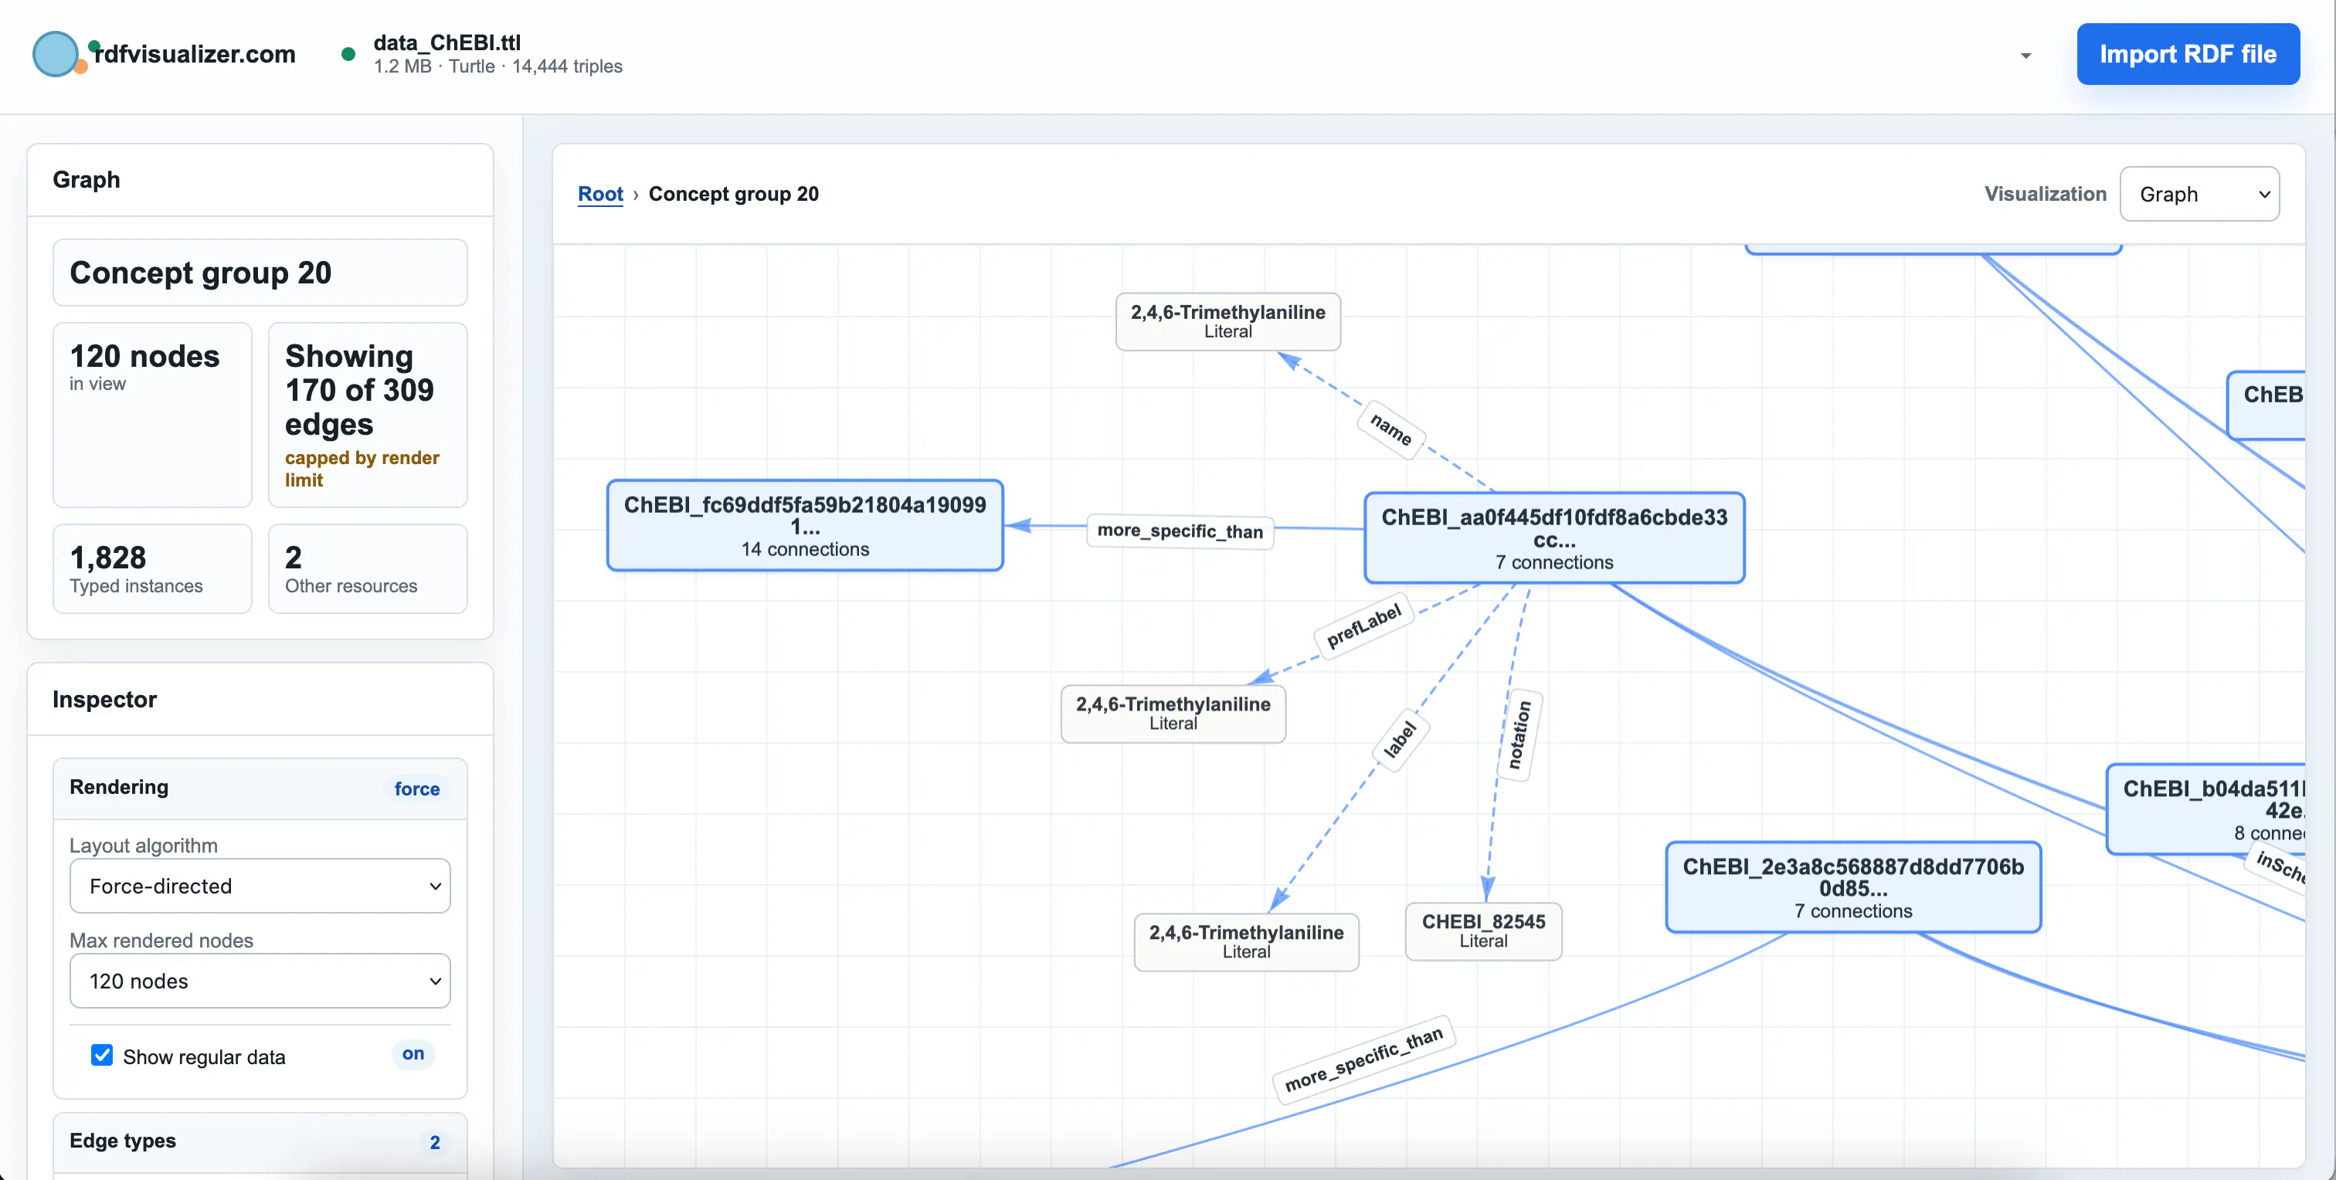The height and width of the screenshot is (1180, 2336).
Task: Click the 120 nodes in view card
Action: tap(152, 415)
